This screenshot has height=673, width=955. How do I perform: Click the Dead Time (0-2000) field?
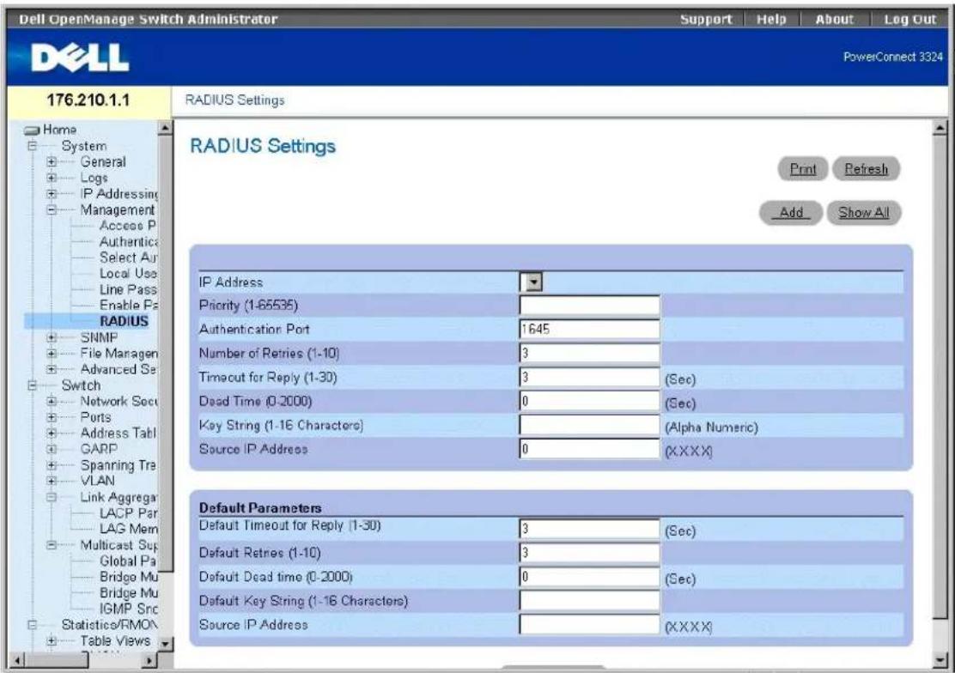[x=589, y=402]
